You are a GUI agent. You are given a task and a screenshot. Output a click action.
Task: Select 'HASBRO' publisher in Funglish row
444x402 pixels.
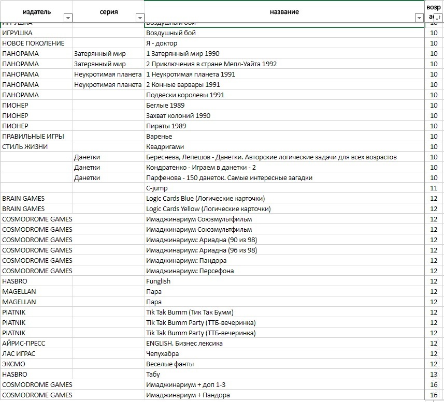tap(37, 281)
